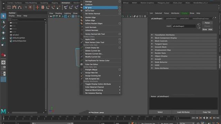Click the four-pane layout icon in toolbox
This screenshot has width=221, height=124.
click(x=3, y=68)
